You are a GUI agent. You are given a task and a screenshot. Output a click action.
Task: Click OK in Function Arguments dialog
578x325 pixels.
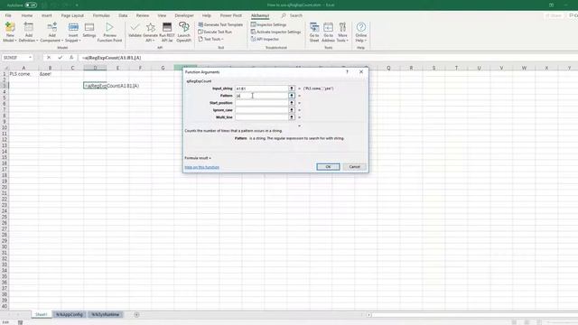point(328,167)
